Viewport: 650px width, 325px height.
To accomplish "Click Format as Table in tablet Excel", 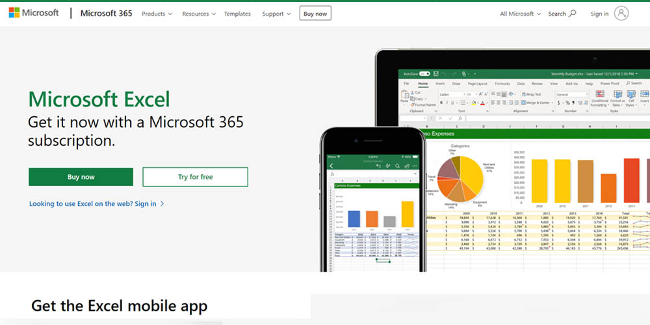I will (x=617, y=99).
